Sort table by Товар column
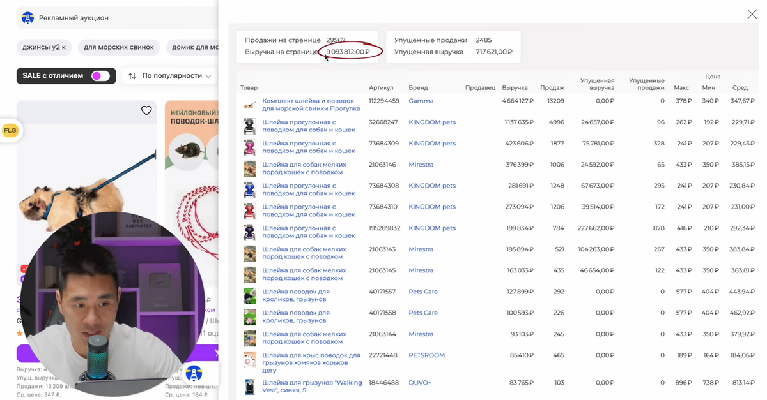 click(249, 87)
